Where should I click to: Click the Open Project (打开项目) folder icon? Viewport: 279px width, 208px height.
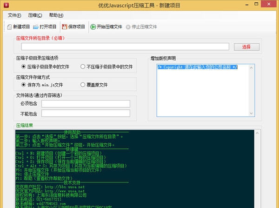pos(36,27)
